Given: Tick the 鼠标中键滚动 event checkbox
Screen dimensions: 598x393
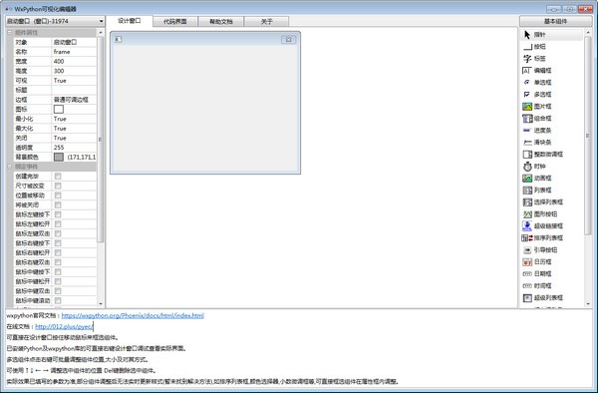Looking at the screenshot, I should tap(58, 300).
